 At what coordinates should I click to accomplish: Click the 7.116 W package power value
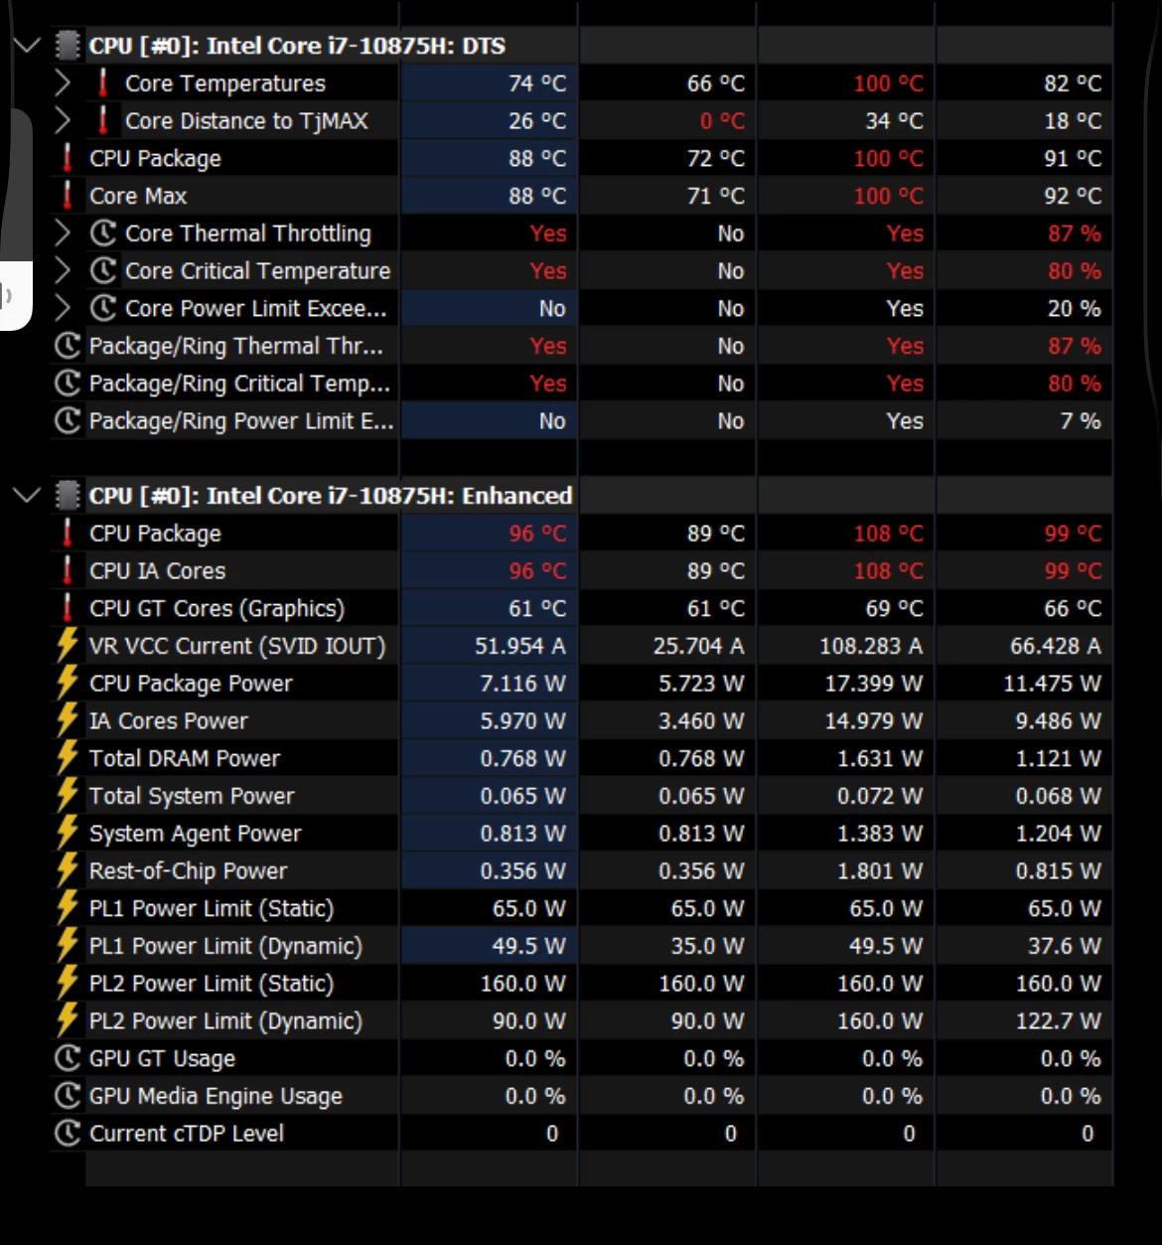pos(523,684)
